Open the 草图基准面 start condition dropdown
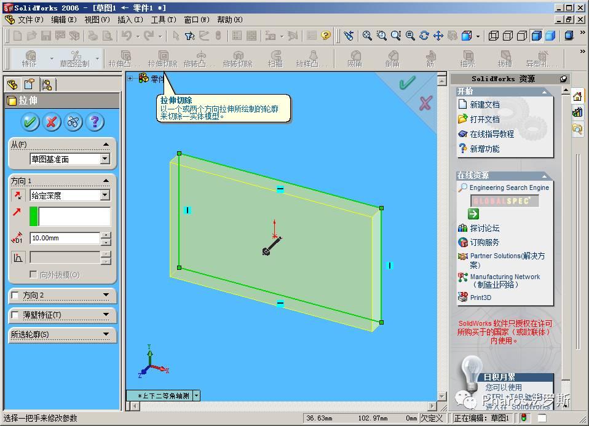Image resolution: width=589 pixels, height=426 pixels. pyautogui.click(x=105, y=159)
